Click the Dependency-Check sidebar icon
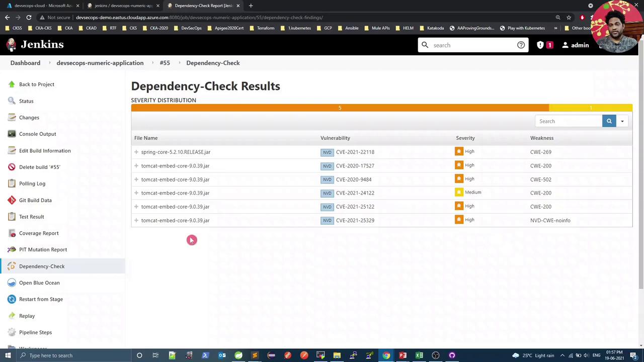Viewport: 644px width, 362px height. pos(12,266)
